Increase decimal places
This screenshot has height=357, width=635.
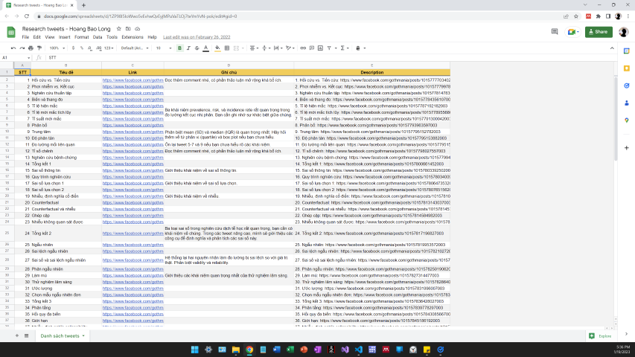99,48
